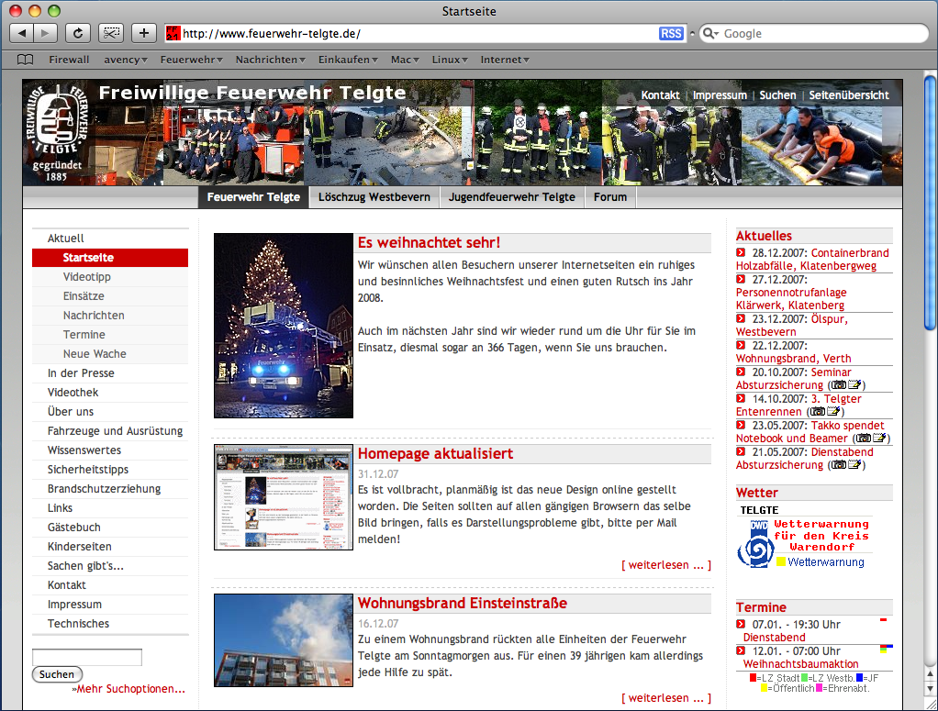
Task: Expand the Einkaufen bookmarks folder
Action: coord(348,60)
